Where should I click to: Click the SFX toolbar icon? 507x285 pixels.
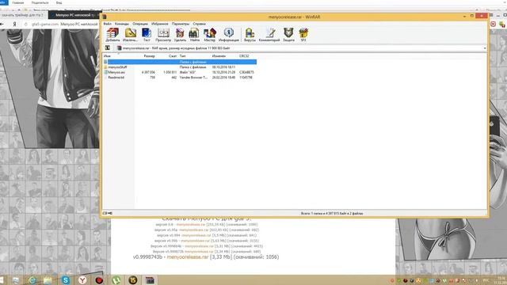pos(303,35)
